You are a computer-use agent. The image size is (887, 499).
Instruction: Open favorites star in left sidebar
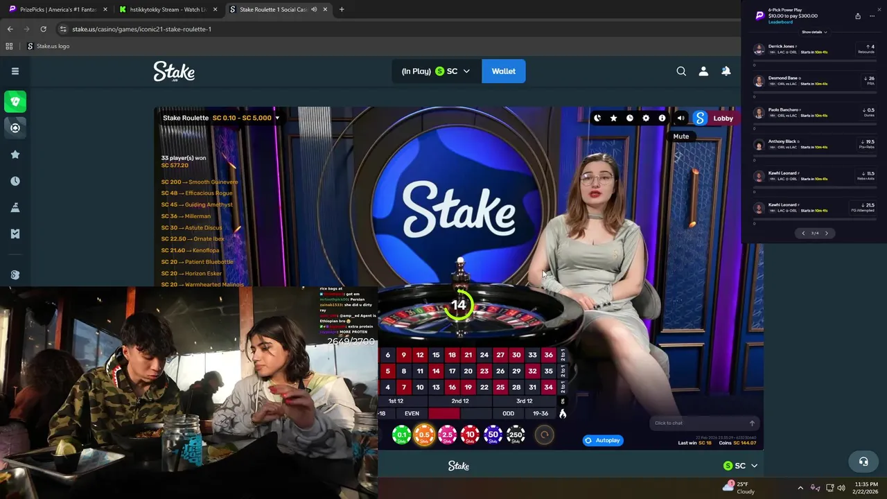15,155
